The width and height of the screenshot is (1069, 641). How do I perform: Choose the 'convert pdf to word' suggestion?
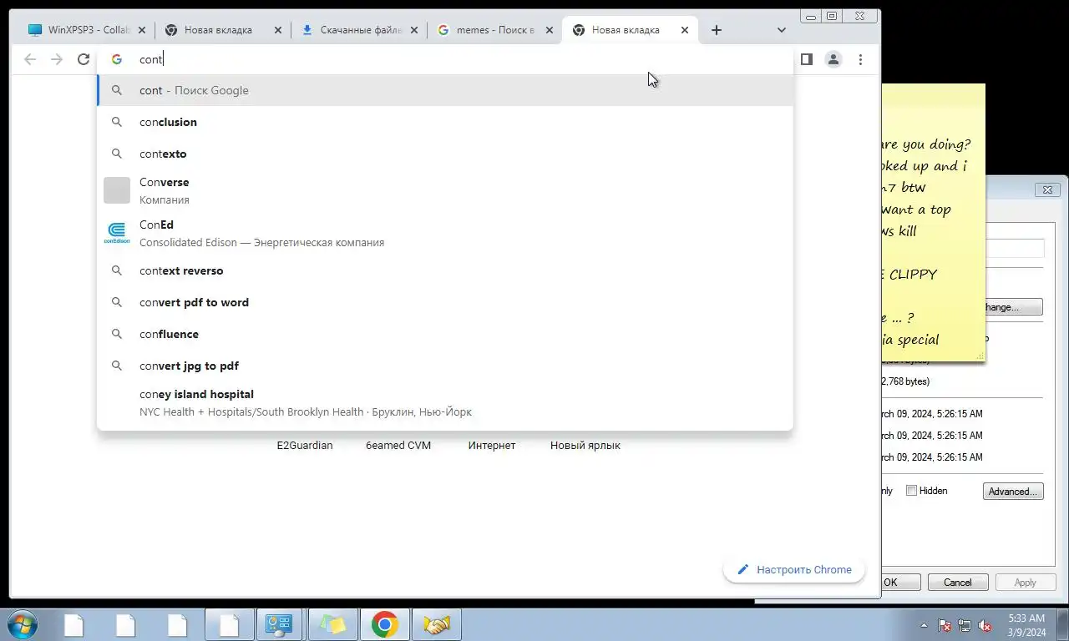(x=445, y=302)
